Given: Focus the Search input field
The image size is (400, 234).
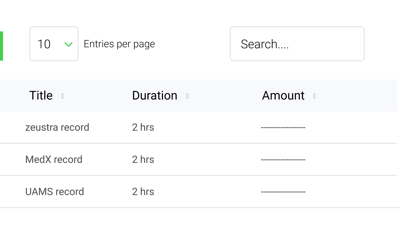Looking at the screenshot, I should tap(297, 44).
